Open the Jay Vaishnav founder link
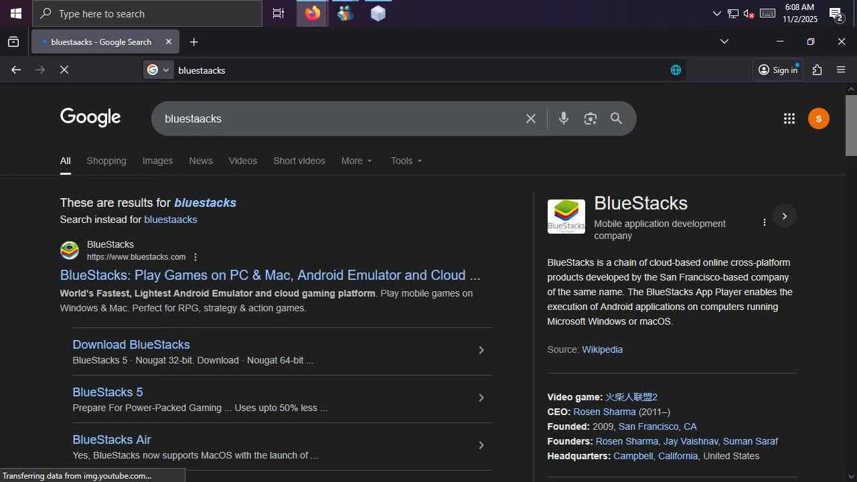 click(x=691, y=441)
